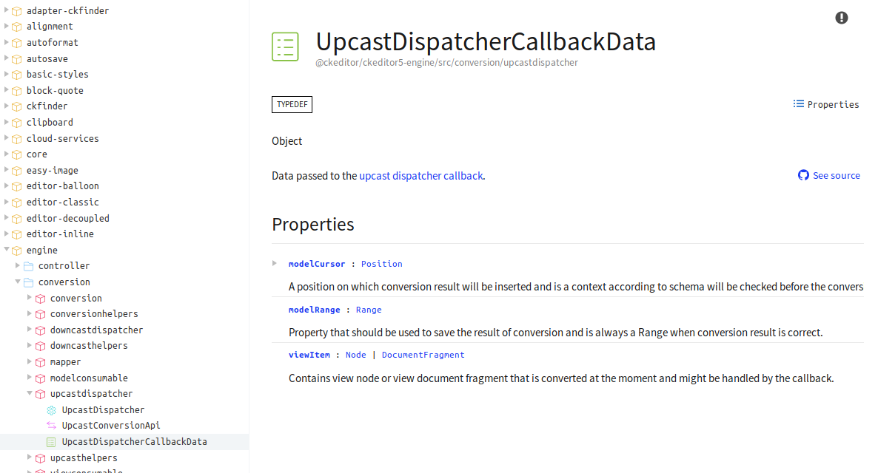Click the exclamation report icon in top right corner
The image size is (878, 473).
click(842, 18)
